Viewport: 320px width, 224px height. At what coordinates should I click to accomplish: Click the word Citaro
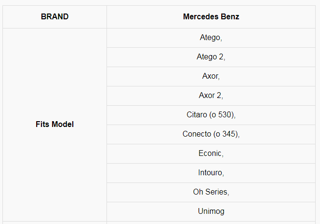point(197,115)
